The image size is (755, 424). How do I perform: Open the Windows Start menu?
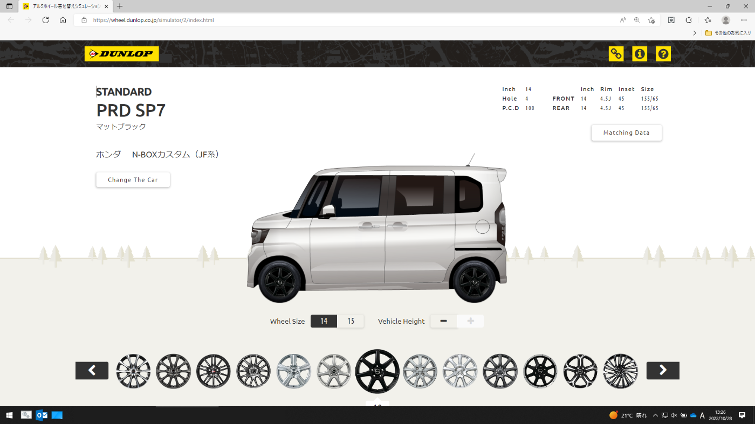[x=9, y=415]
